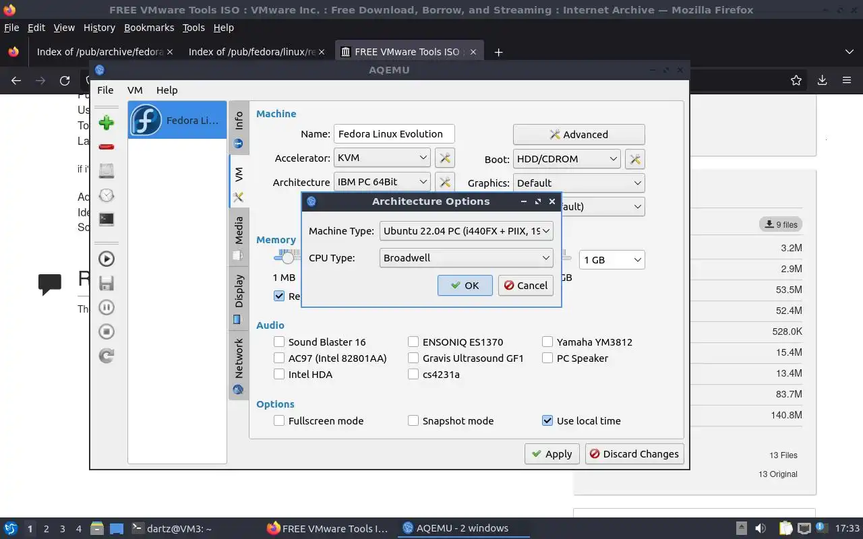Open Firefox hamburger menu
This screenshot has height=539, width=863.
(x=847, y=80)
